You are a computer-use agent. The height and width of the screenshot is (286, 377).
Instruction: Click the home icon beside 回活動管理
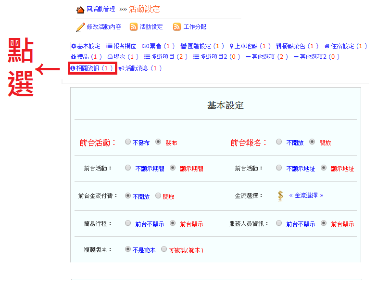(x=80, y=10)
